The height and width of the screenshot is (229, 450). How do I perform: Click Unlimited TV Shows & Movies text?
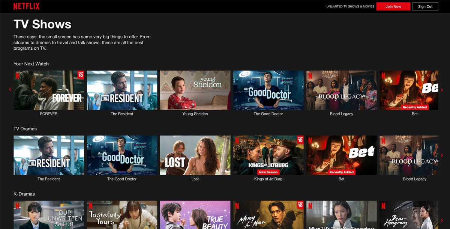pos(350,6)
